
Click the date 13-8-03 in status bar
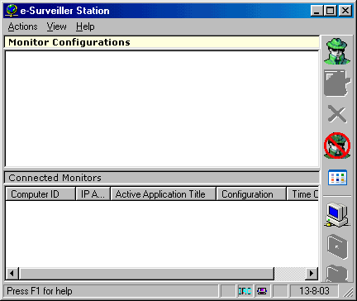click(314, 291)
